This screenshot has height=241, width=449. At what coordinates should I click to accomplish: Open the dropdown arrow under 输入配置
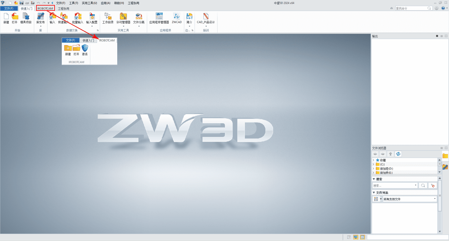(x=92, y=26)
